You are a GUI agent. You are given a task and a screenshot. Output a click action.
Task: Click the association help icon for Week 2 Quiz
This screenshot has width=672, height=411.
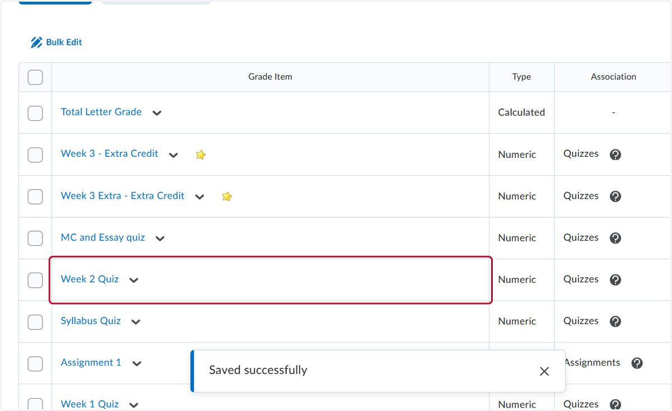point(615,279)
